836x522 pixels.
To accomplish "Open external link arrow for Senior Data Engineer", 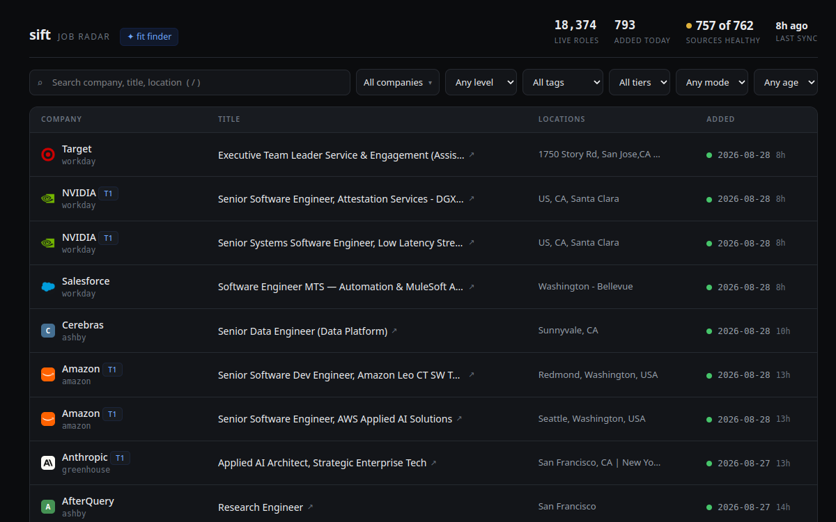I will (394, 331).
